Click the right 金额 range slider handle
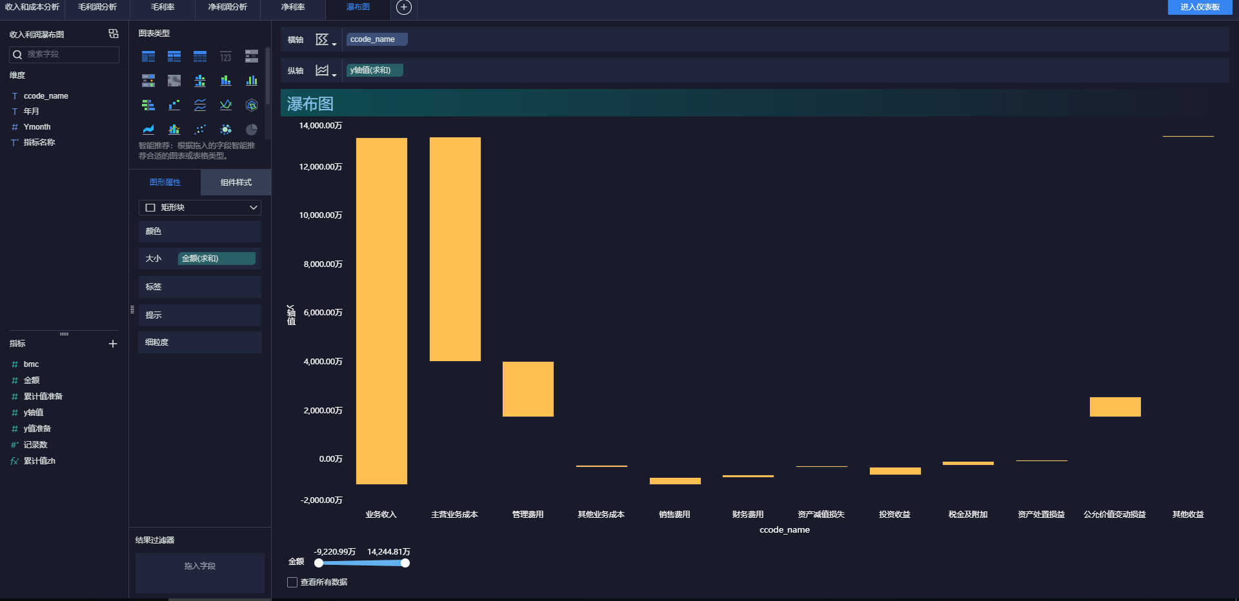The image size is (1239, 601). [x=405, y=563]
